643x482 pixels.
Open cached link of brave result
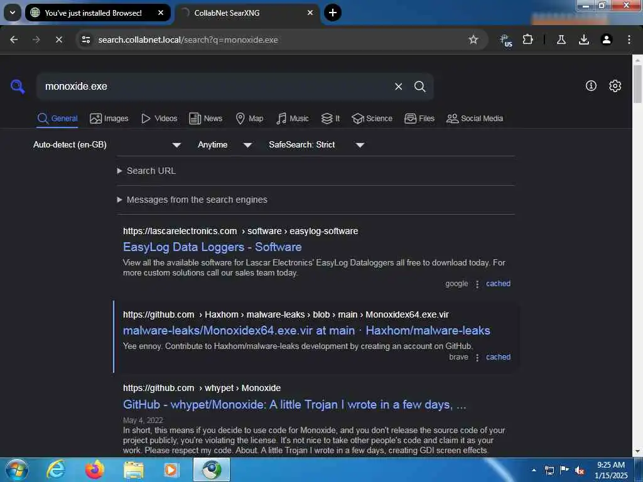pos(498,357)
